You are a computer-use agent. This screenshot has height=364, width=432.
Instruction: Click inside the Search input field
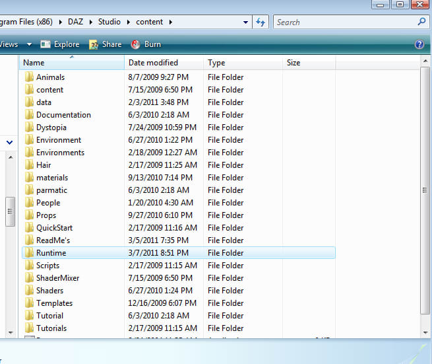click(346, 22)
